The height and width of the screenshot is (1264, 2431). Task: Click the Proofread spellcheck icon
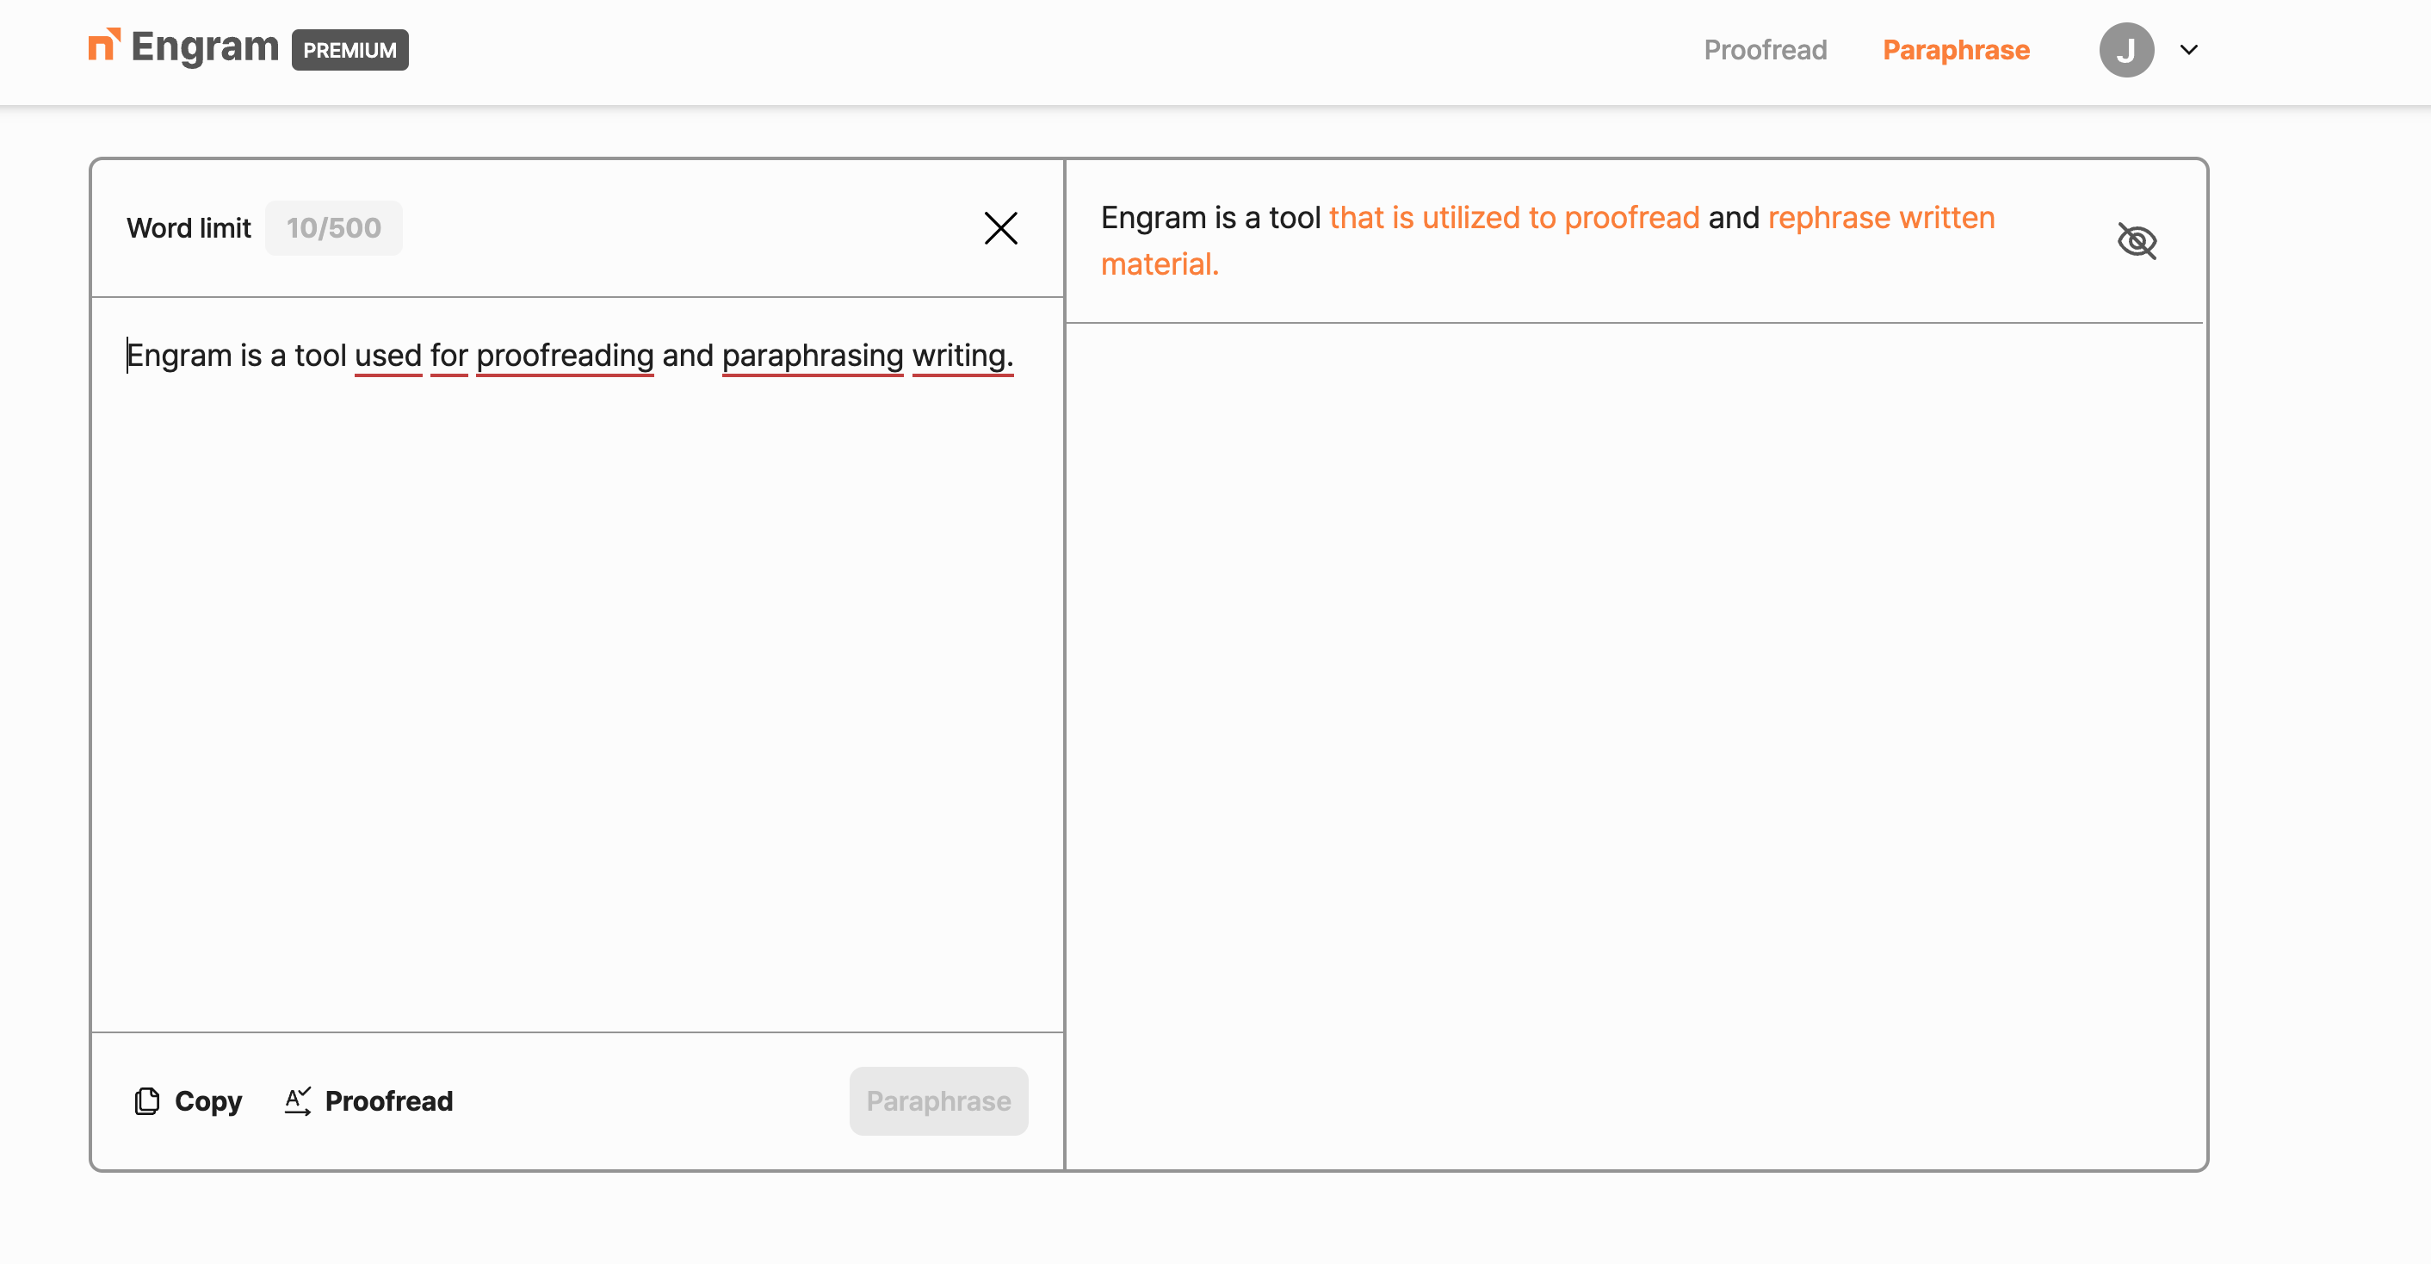point(298,1100)
